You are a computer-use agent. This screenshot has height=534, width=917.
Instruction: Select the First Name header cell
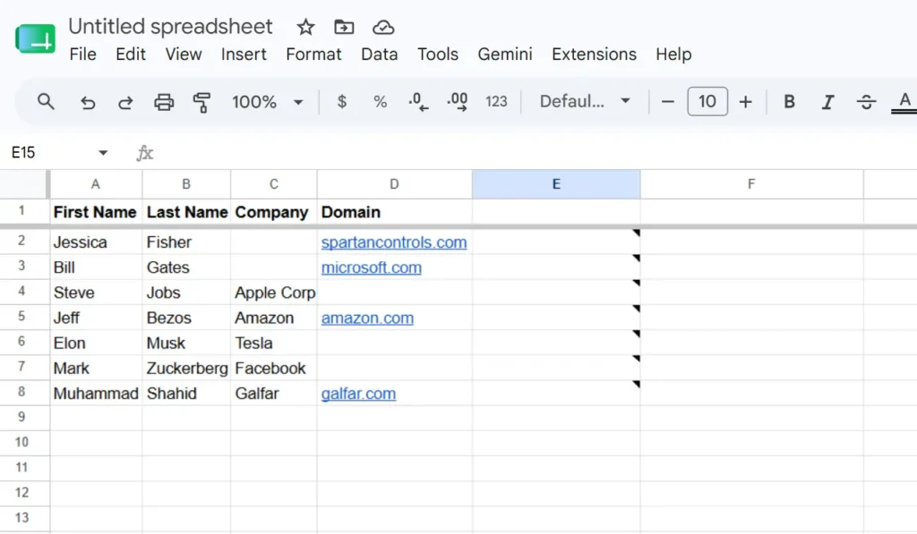(x=96, y=211)
